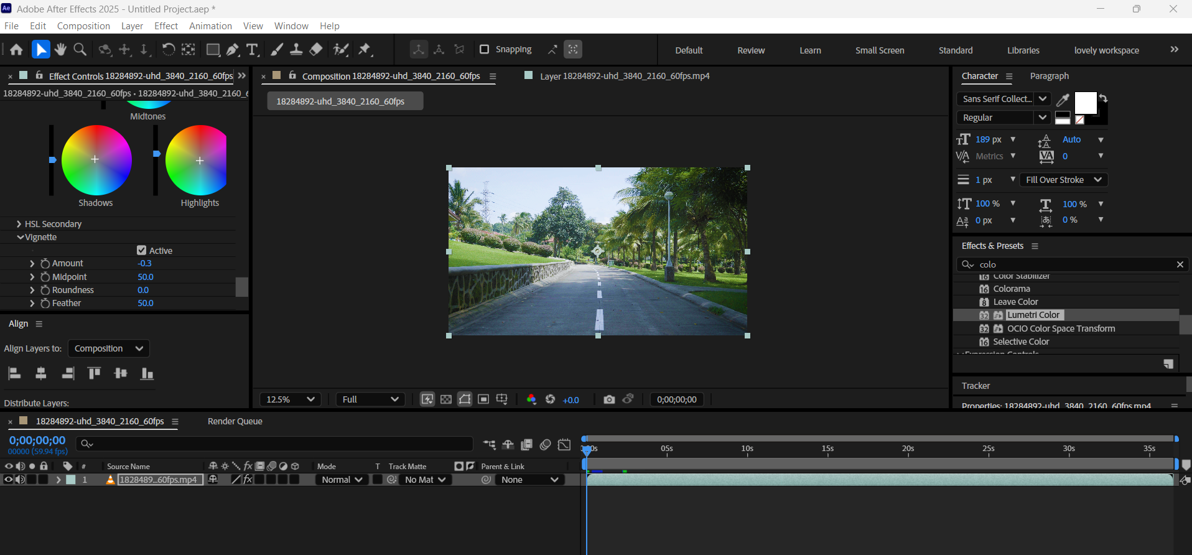Select the Hand tool
1192x555 pixels.
coord(60,50)
